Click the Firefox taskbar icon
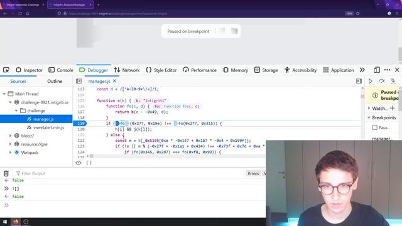Screen dimensions: 402x226 (15, 222)
